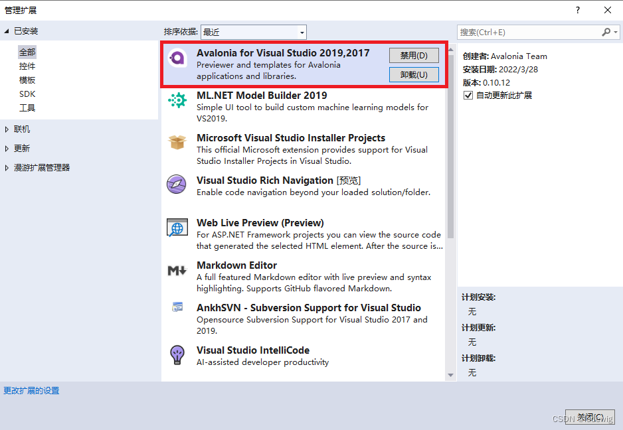Click the ML.NET Model Builder icon
623x430 pixels.
(177, 100)
